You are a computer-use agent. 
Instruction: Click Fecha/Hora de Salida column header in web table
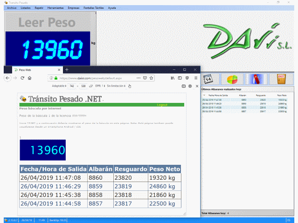click(54, 169)
